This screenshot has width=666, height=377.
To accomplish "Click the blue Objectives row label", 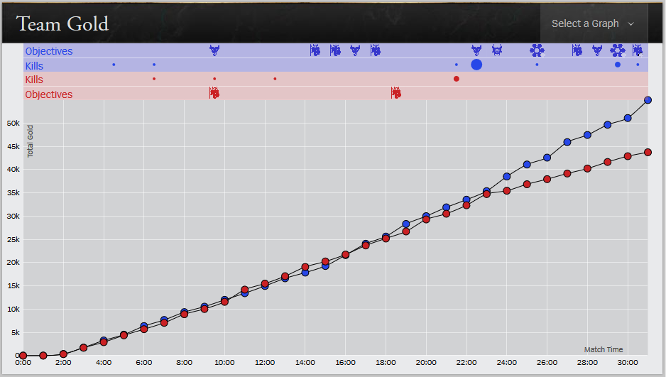I will pos(49,51).
